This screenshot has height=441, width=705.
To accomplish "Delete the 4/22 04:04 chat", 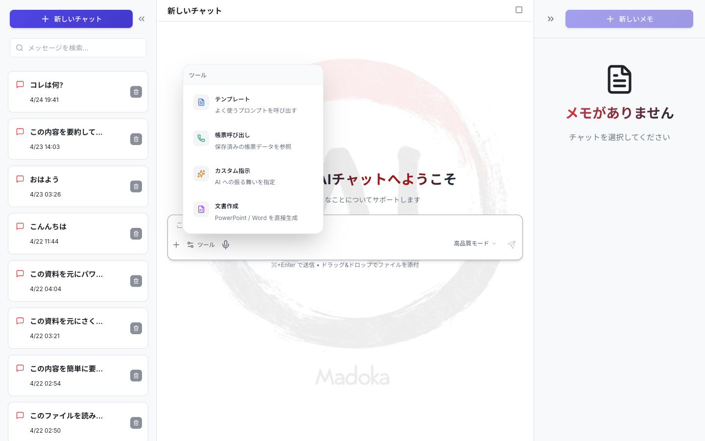I will point(136,281).
